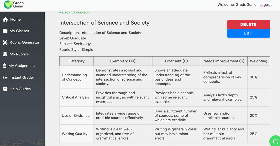This screenshot has width=280, height=146.
Task: Select the Critical Analysis category cell
Action: tap(75, 97)
